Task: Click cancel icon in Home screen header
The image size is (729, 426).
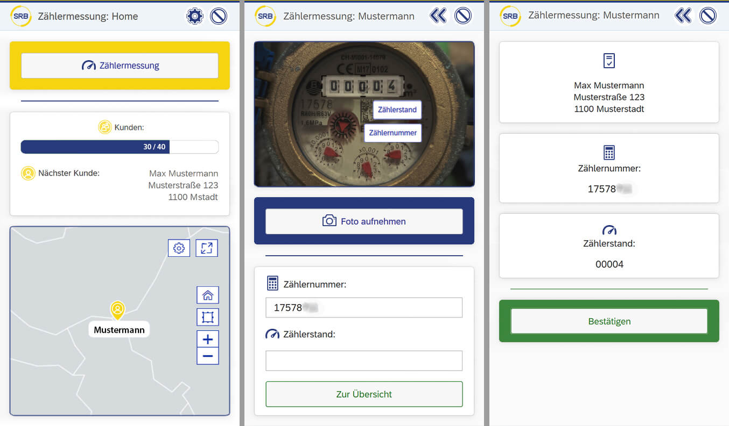Action: tap(218, 16)
